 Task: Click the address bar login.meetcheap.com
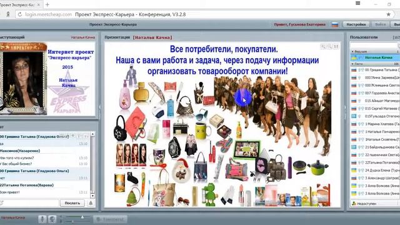click(x=49, y=14)
